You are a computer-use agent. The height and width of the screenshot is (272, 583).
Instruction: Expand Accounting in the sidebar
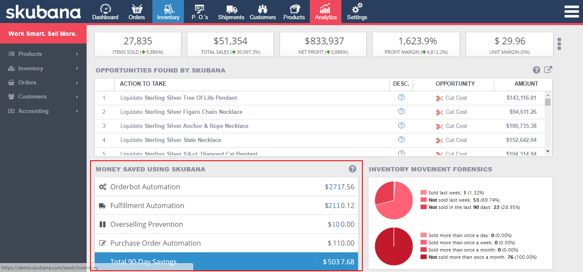coord(43,111)
